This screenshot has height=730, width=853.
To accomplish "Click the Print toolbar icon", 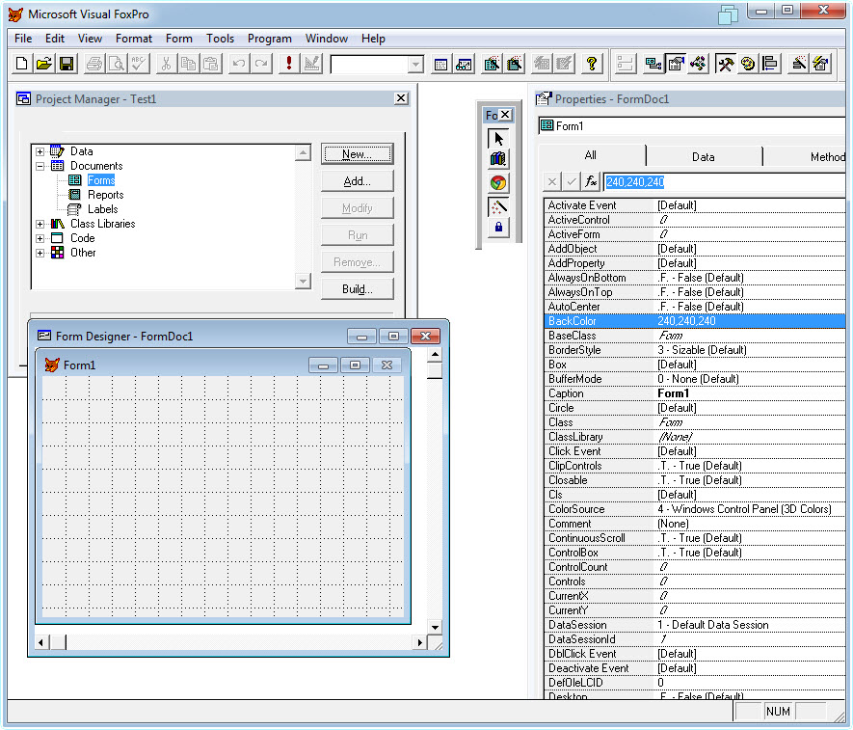I will point(94,65).
